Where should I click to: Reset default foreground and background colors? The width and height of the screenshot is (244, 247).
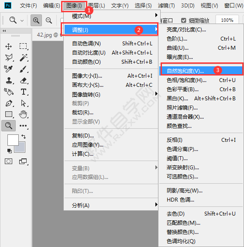click(10, 151)
